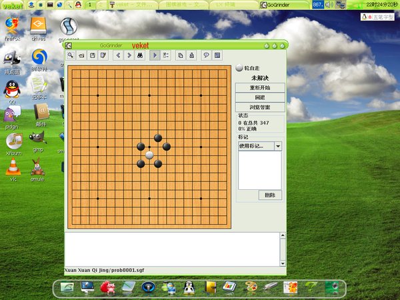400x300 pixels.
Task: Click the white stone on the board
Action: (149, 155)
